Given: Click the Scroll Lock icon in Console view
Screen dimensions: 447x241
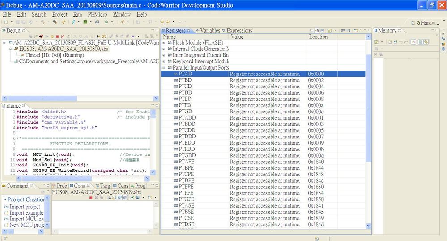Looking at the screenshot, I should coord(114,198).
